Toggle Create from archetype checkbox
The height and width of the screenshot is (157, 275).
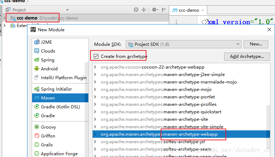(x=96, y=56)
